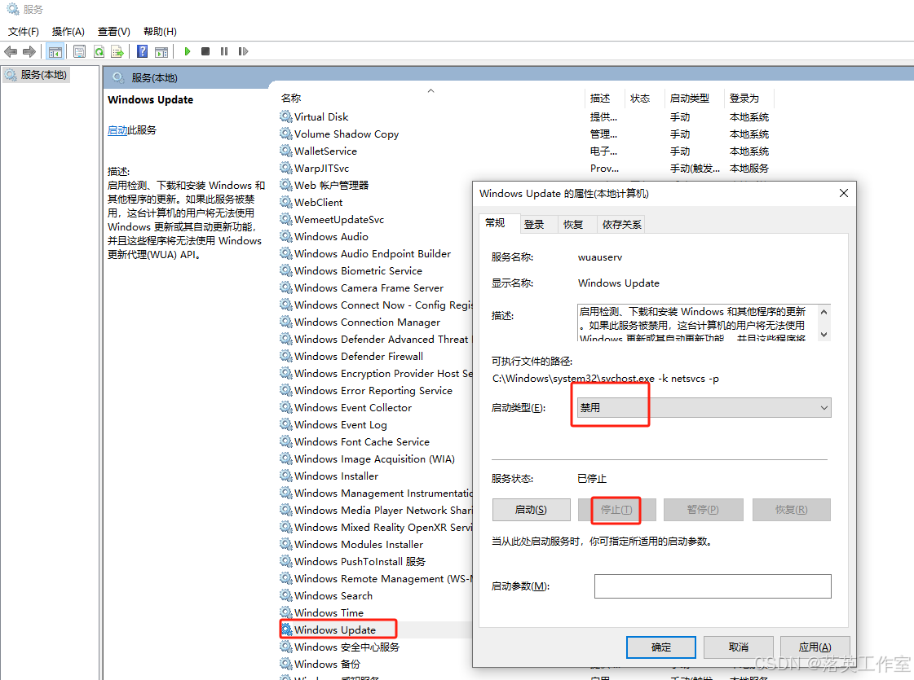Click the 取消 button
This screenshot has height=680, width=914.
pyautogui.click(x=739, y=647)
